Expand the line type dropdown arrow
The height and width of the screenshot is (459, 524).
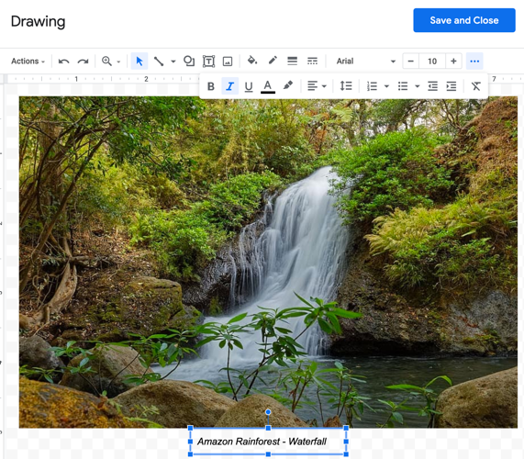173,62
